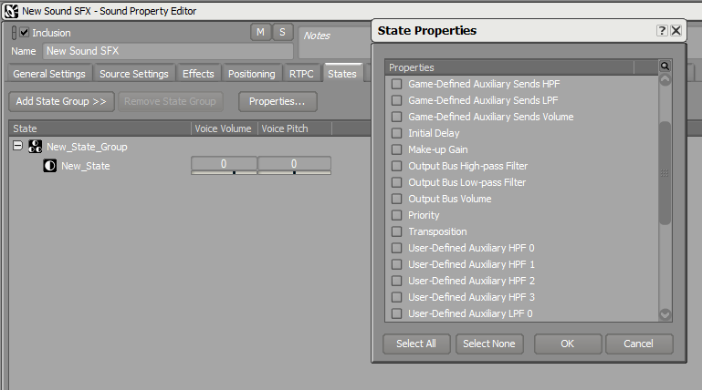Click the search magnifier in Properties list

pos(665,67)
